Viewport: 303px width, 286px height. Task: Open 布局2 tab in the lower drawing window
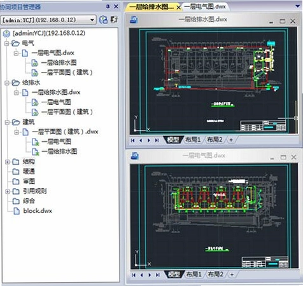[216, 275]
